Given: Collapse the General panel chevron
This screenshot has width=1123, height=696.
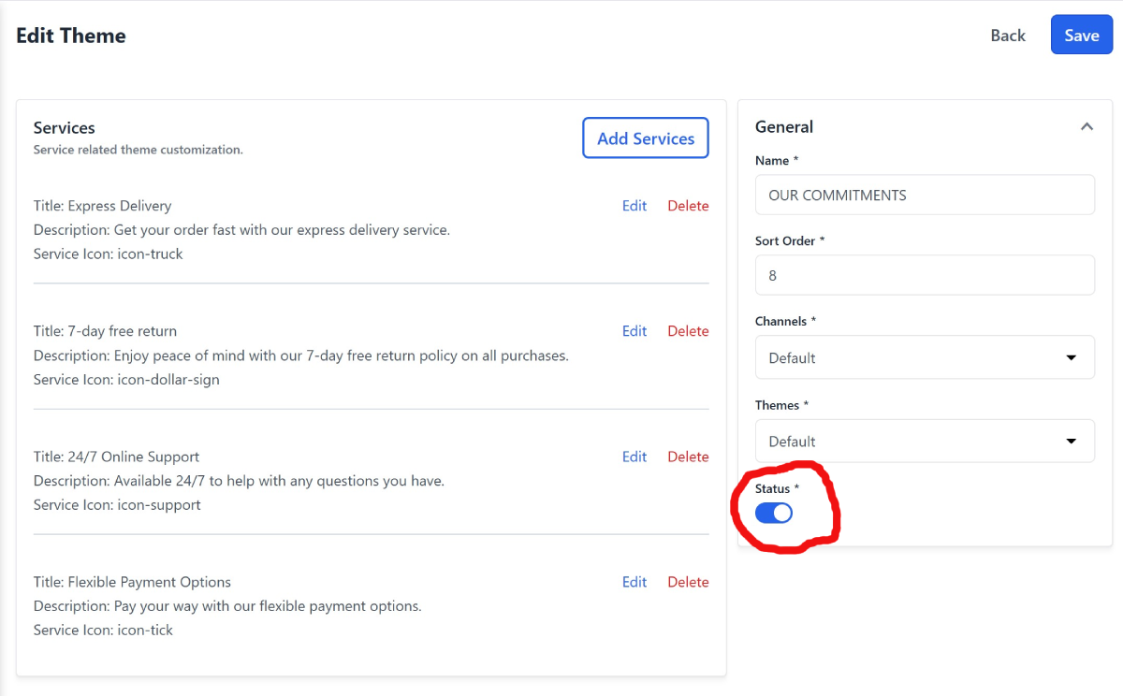Looking at the screenshot, I should tap(1087, 126).
